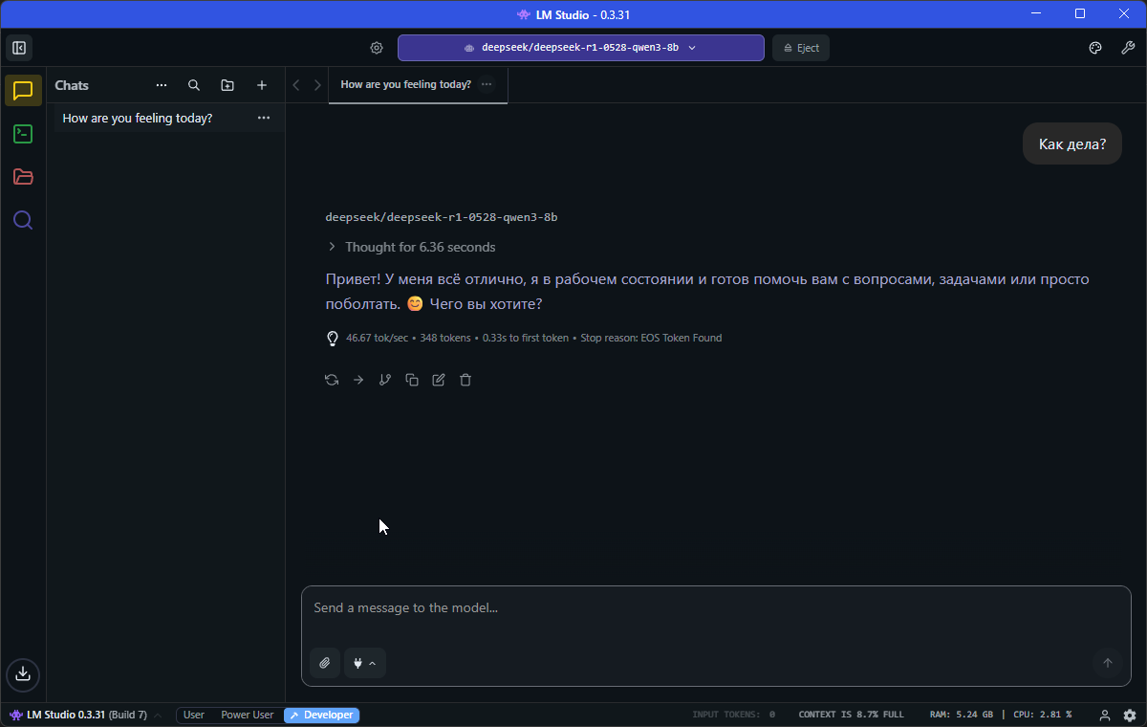Switch to User mode
The height and width of the screenshot is (727, 1147).
(194, 715)
